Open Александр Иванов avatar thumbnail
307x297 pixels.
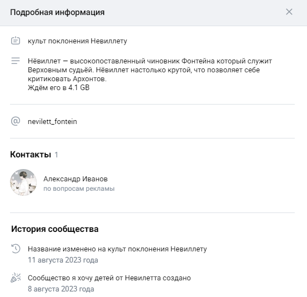tap(23, 182)
